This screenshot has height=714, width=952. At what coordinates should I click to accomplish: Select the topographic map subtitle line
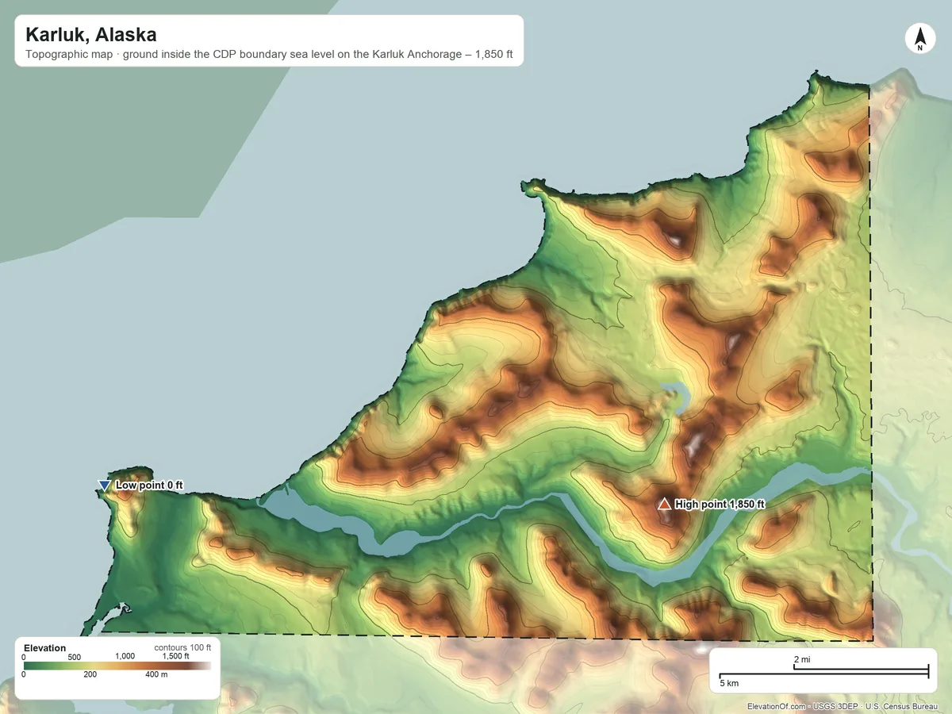(269, 56)
